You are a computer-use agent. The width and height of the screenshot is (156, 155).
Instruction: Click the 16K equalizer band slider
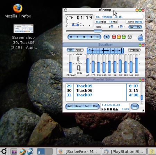[x=137, y=63]
